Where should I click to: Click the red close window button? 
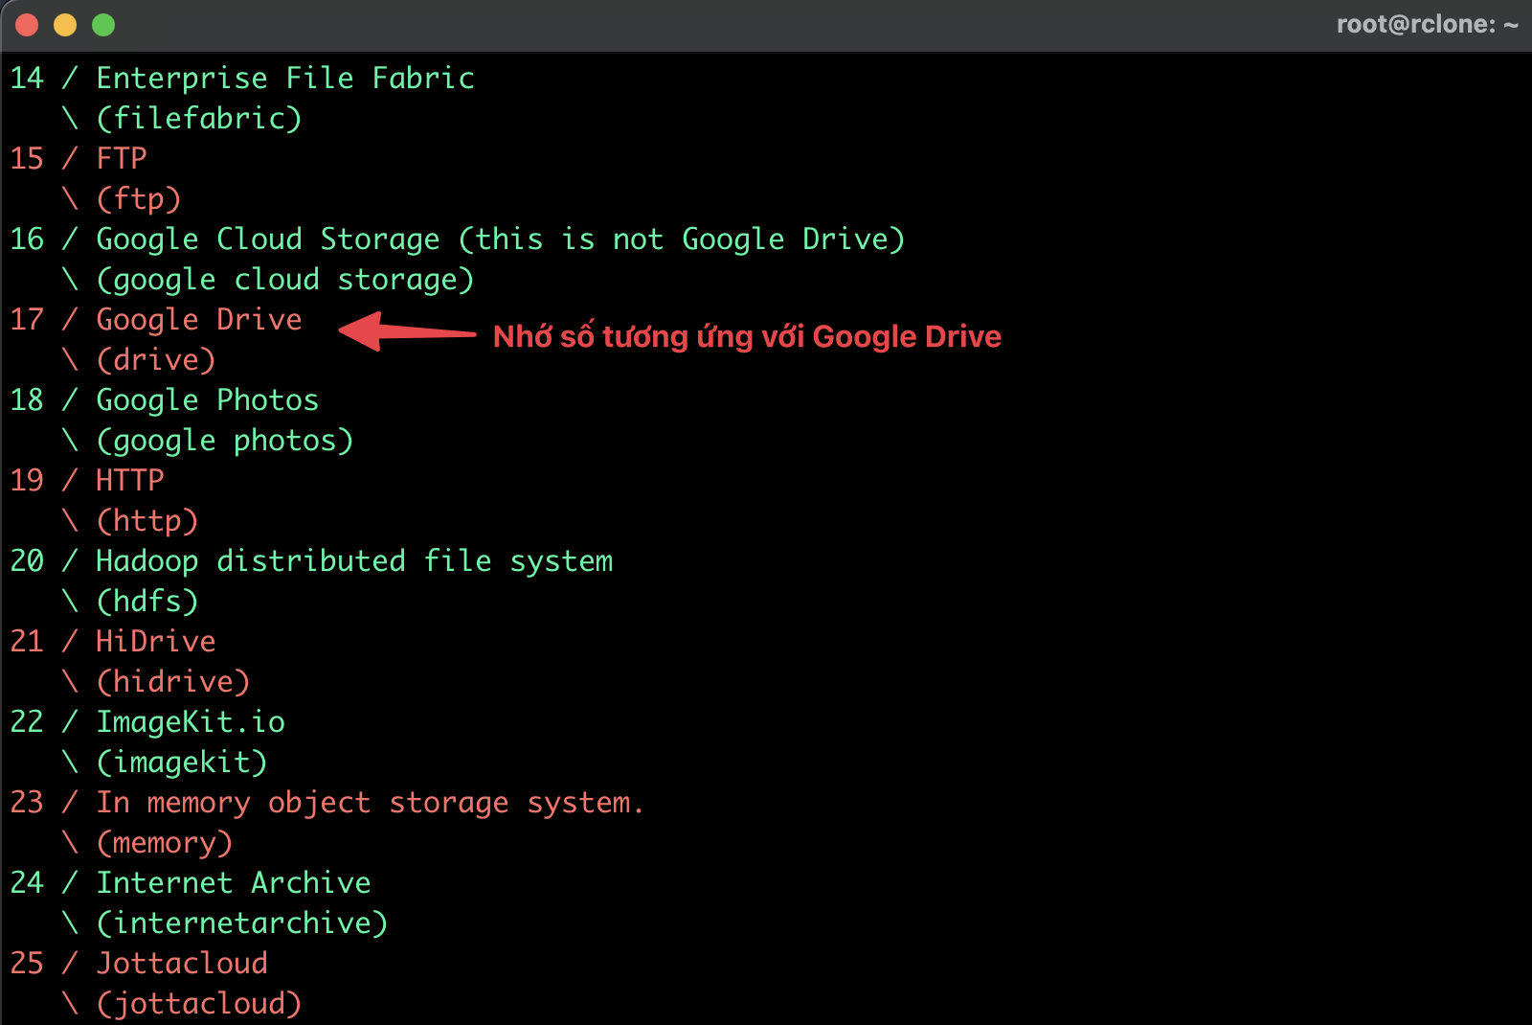pyautogui.click(x=27, y=25)
